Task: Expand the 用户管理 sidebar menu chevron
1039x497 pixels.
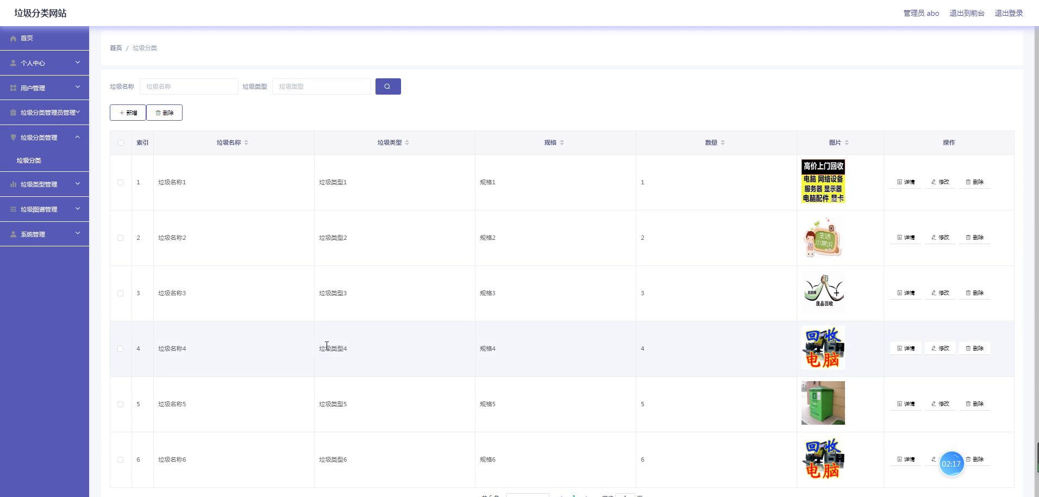Action: point(78,87)
